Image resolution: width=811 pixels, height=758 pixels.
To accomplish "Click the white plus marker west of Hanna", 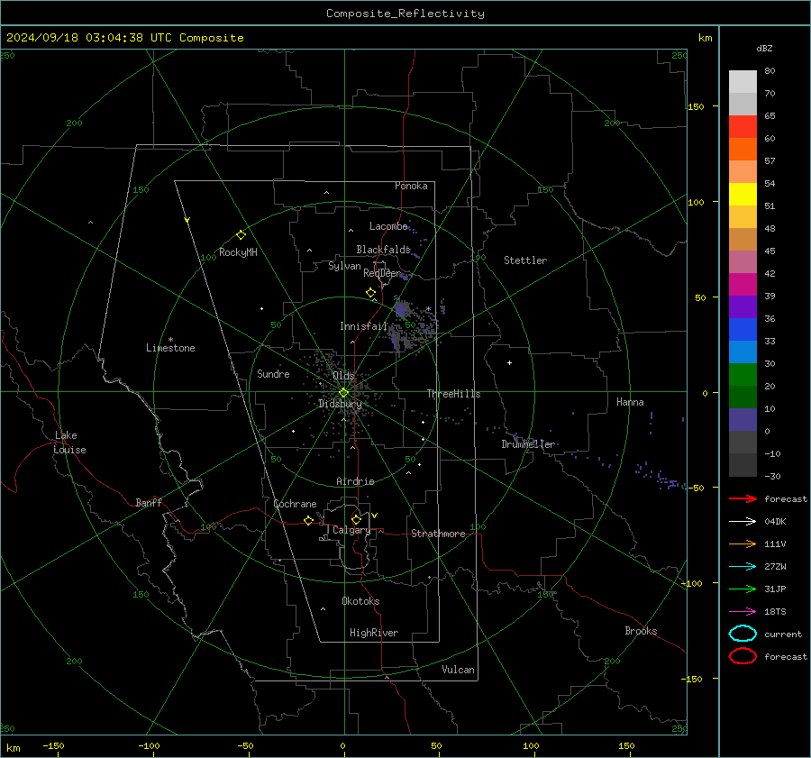I will click(509, 362).
